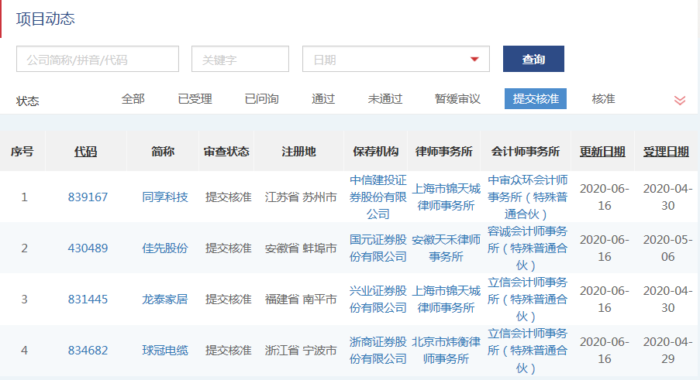Focus the company name/code input field
The width and height of the screenshot is (700, 380).
98,60
